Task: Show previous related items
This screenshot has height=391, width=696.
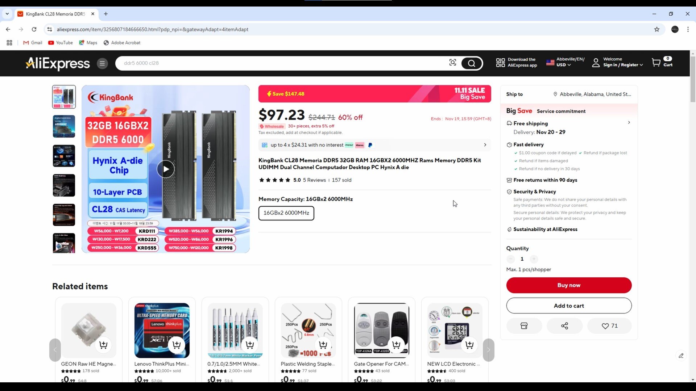Action: pyautogui.click(x=55, y=350)
